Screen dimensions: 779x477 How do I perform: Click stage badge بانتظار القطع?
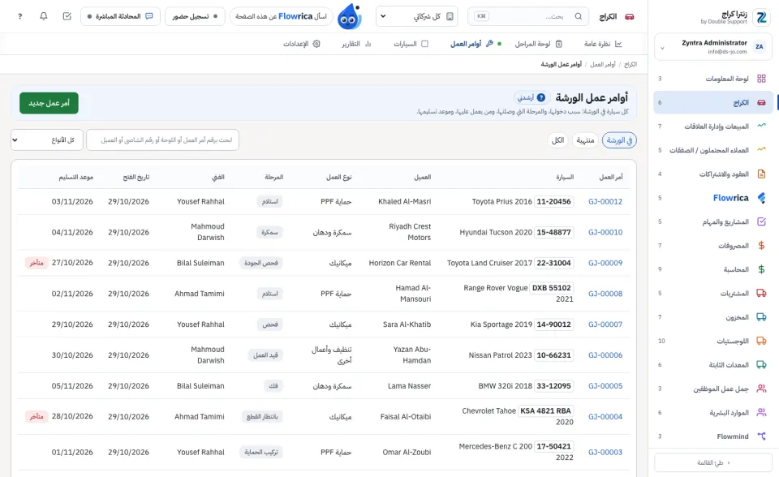(262, 416)
